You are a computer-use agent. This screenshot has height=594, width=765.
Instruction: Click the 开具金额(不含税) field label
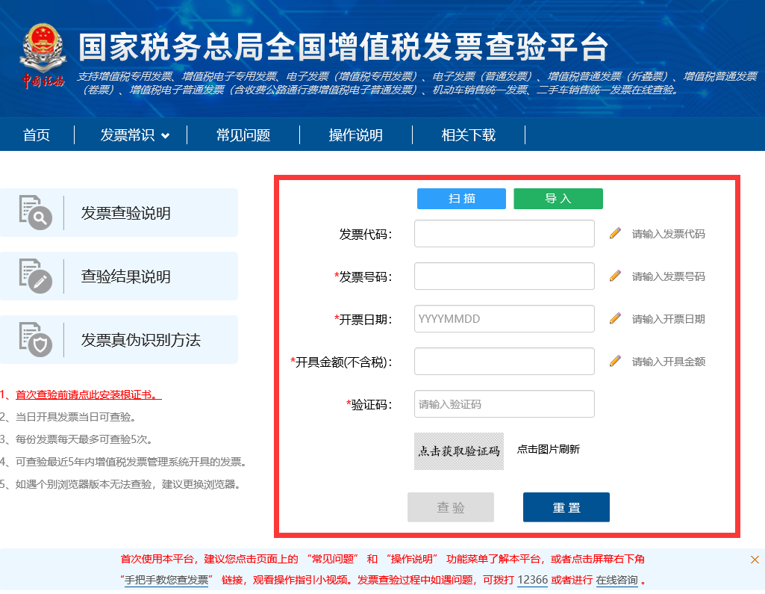(342, 362)
